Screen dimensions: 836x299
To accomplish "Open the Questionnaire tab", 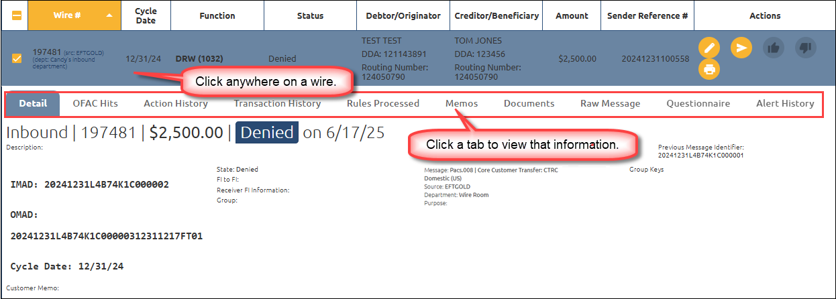I will (698, 104).
